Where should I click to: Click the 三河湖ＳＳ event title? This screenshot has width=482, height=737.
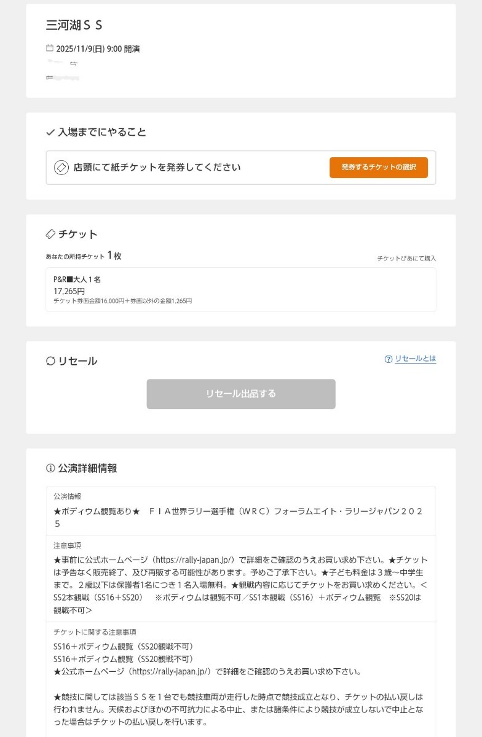(74, 25)
